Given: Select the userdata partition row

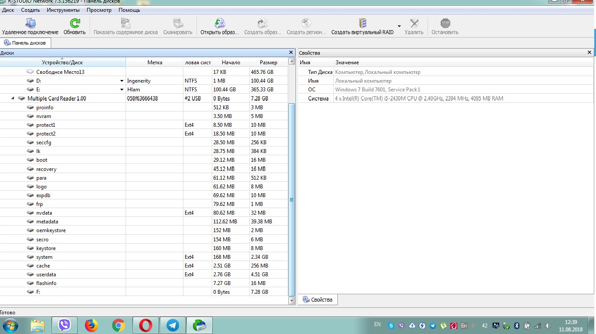Looking at the screenshot, I should 144,275.
